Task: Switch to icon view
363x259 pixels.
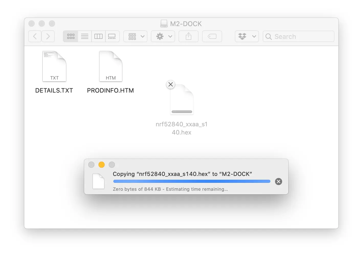Action: (71, 36)
